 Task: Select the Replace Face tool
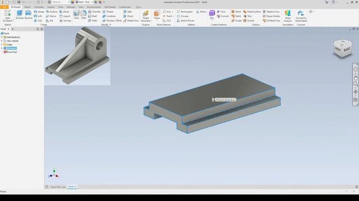point(271,12)
